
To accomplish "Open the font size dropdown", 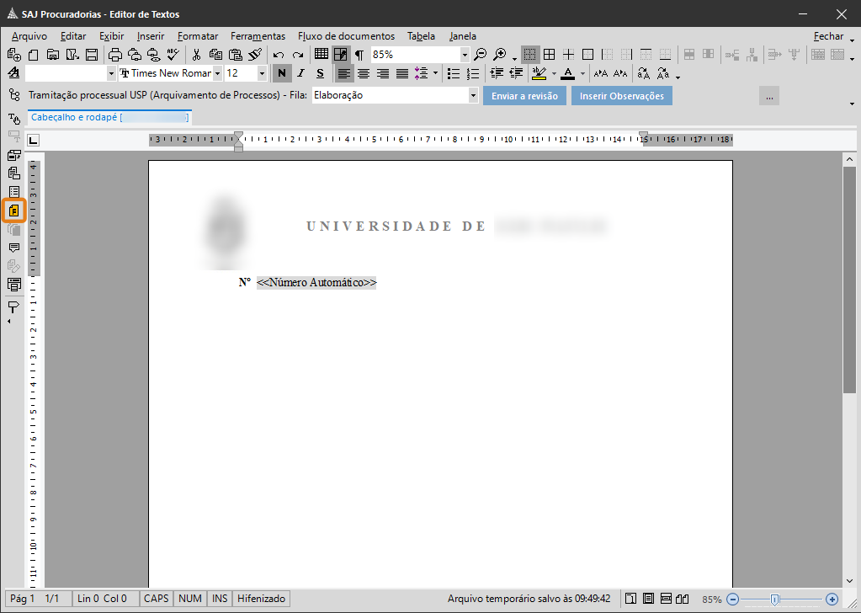I will click(x=262, y=73).
